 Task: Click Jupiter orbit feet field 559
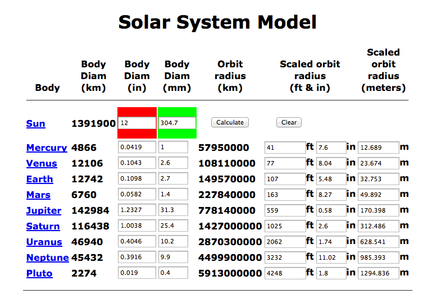point(285,210)
